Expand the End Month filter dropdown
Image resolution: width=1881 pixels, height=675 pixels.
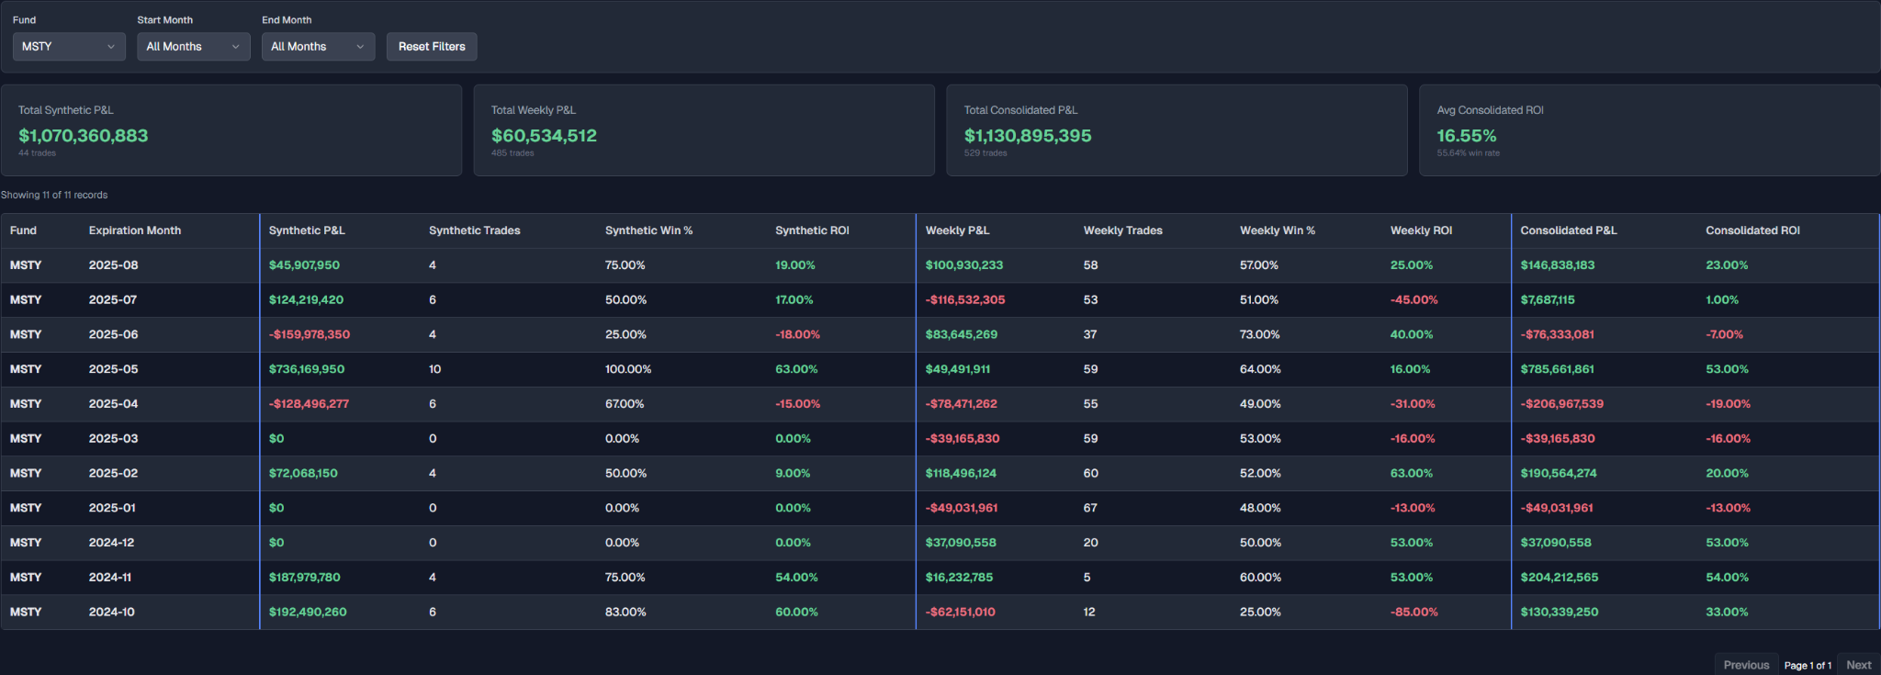318,47
